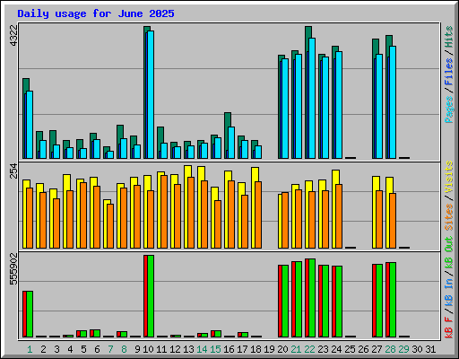Click the 'Hits' legend label

[x=448, y=37]
